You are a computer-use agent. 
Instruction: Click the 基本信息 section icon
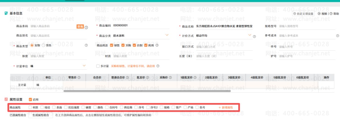coord(6,14)
